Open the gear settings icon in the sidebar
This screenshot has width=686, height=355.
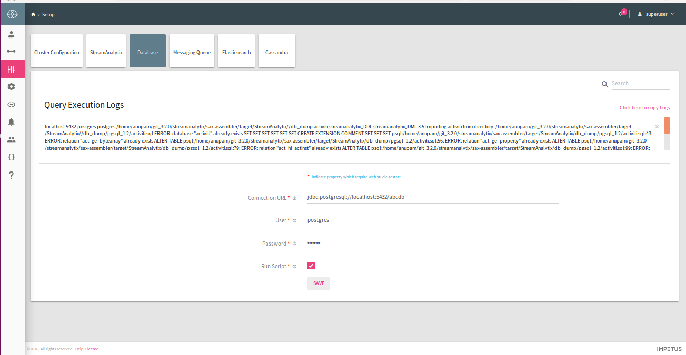click(x=12, y=86)
